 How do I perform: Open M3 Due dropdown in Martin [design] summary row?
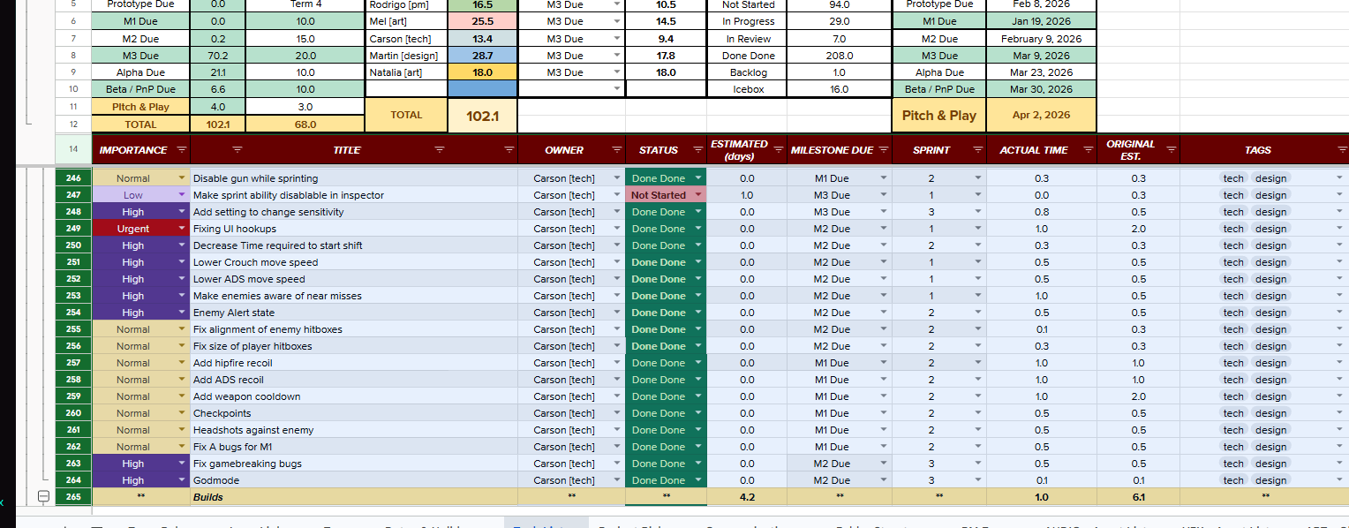click(x=617, y=56)
